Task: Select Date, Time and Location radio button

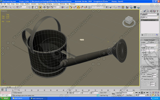Action: click(143, 57)
